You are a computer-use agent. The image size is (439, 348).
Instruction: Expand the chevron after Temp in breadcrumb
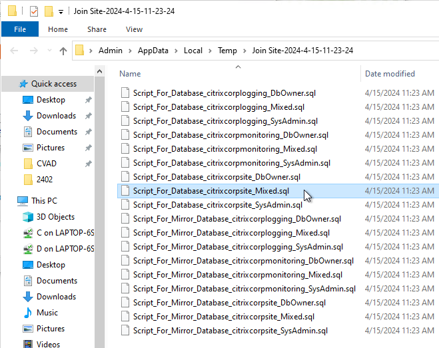click(x=244, y=51)
